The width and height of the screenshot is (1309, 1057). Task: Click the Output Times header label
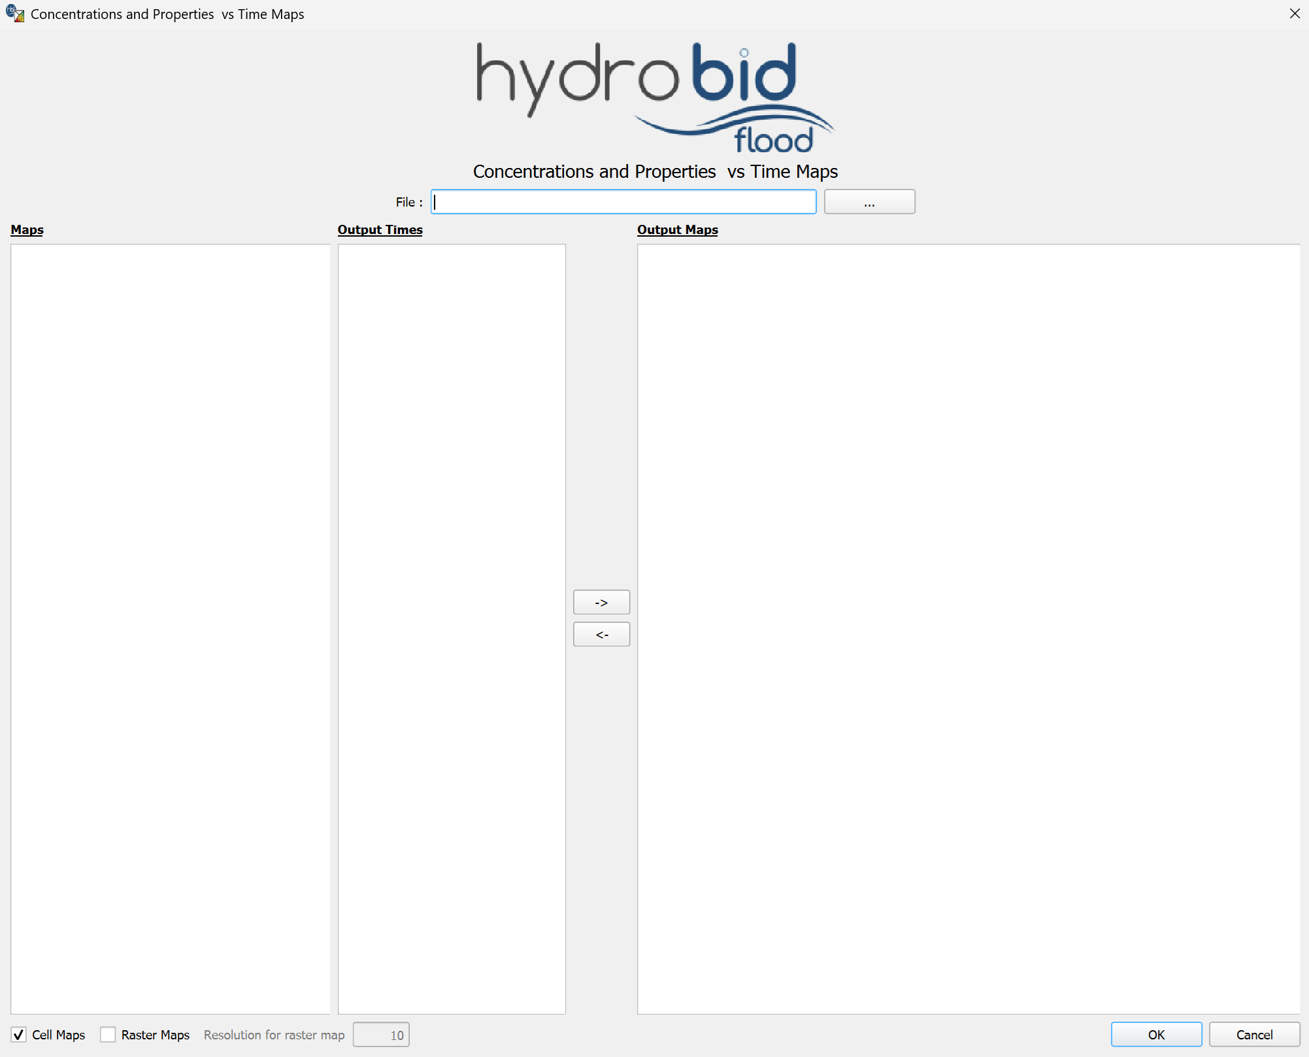(380, 230)
